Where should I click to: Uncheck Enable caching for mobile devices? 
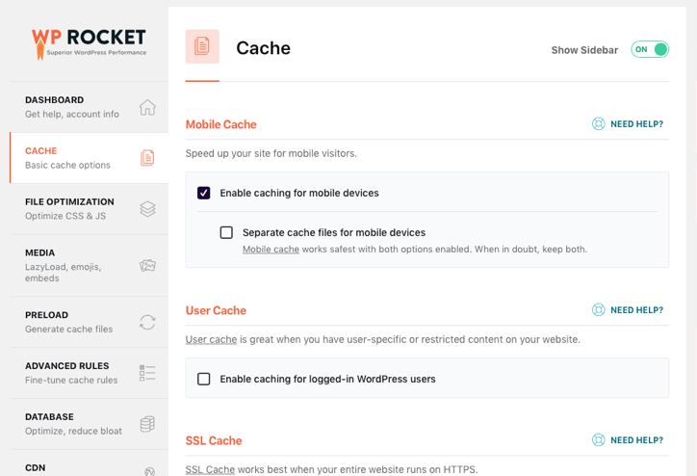click(x=204, y=193)
